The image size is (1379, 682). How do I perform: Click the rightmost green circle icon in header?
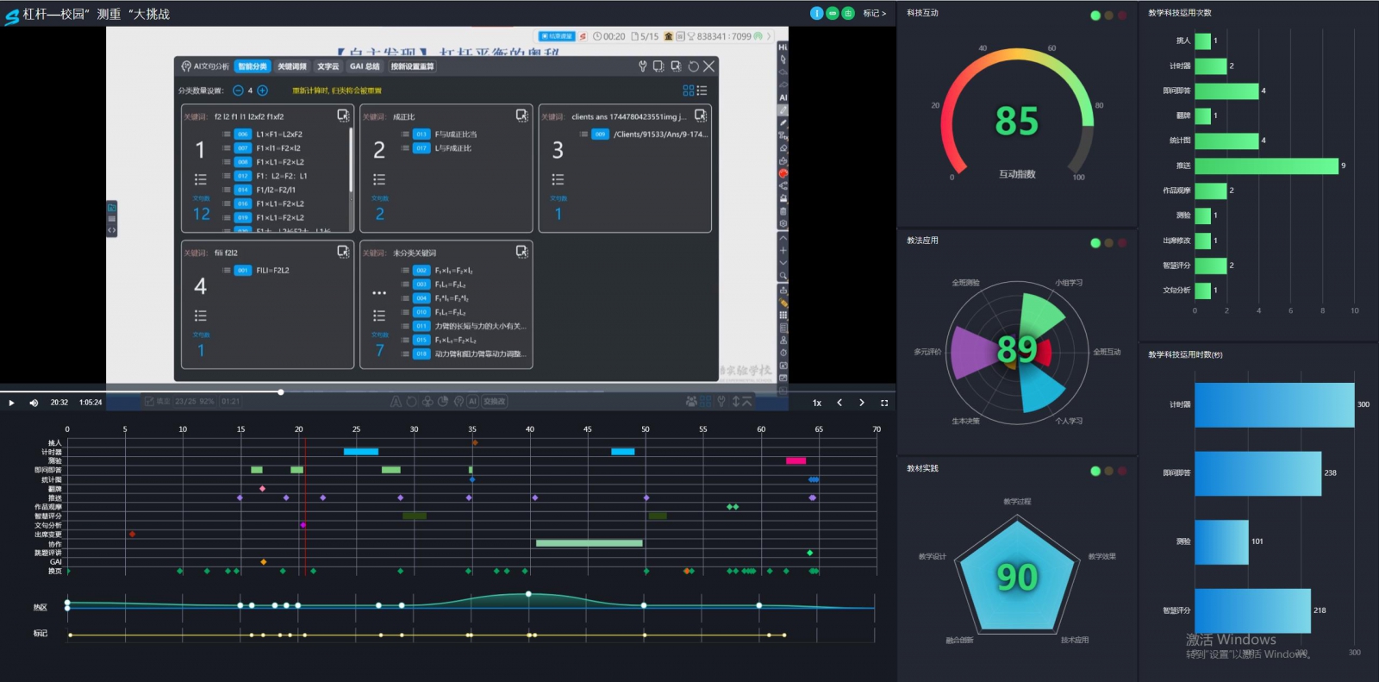pos(848,13)
